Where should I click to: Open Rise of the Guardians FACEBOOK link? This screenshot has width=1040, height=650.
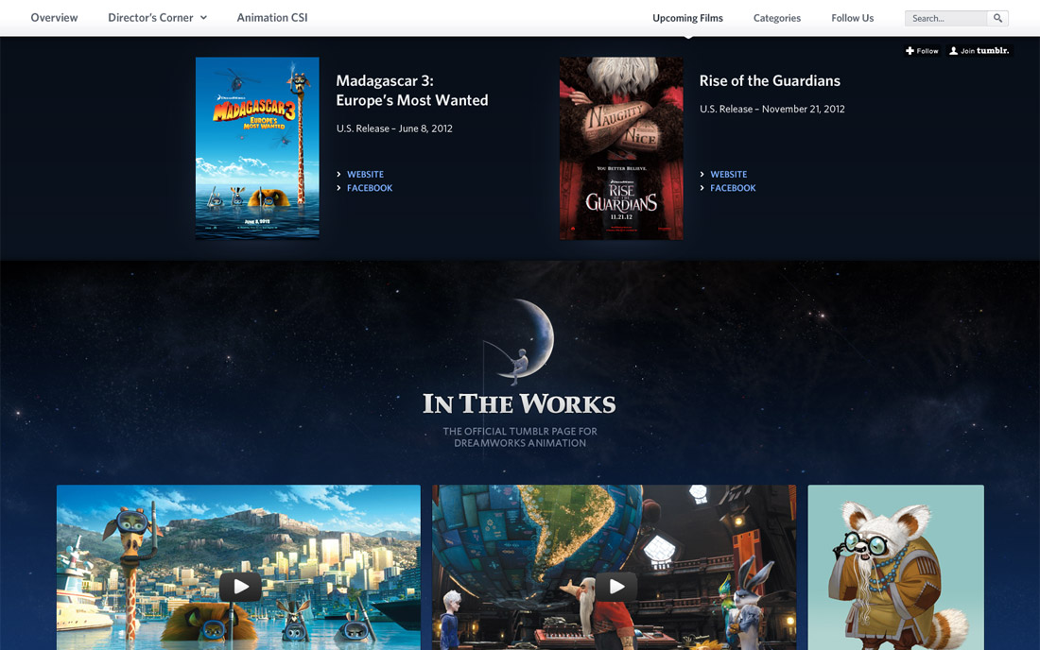(733, 188)
